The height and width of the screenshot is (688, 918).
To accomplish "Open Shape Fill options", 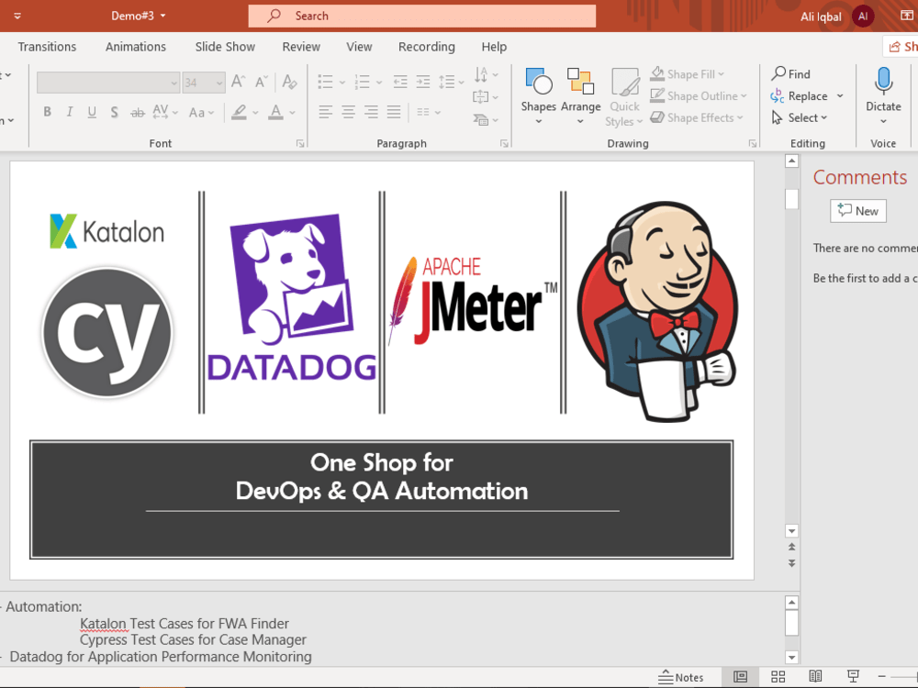I will point(687,73).
